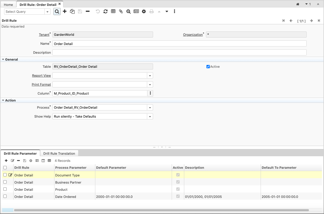324x214 pixels.
Task: Expand the Show Help dropdown list
Action: pyautogui.click(x=150, y=117)
